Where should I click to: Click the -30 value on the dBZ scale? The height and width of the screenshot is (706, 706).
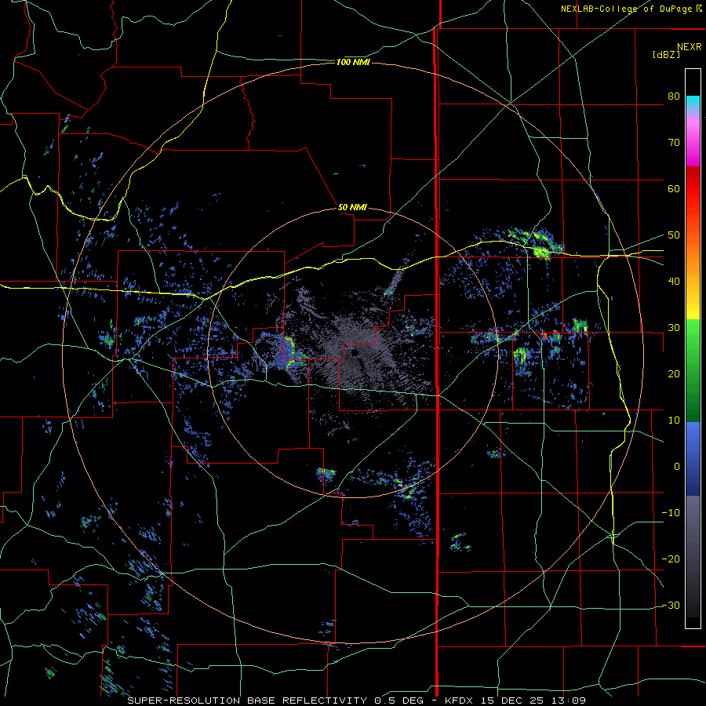pos(671,605)
